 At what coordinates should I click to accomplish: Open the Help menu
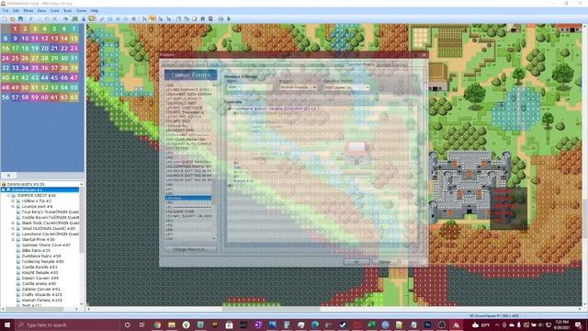(x=95, y=11)
